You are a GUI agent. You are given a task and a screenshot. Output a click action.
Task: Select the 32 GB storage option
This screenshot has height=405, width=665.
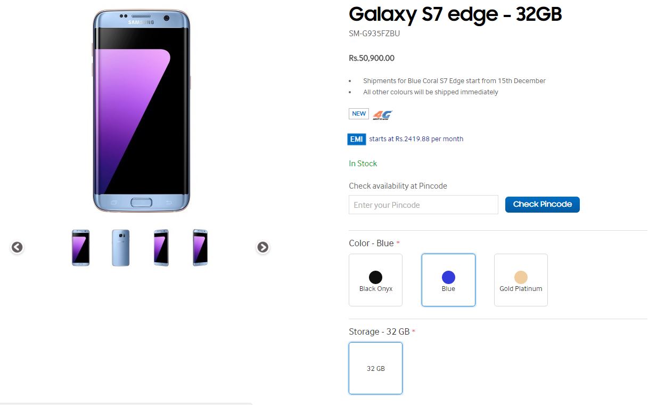[x=375, y=368]
